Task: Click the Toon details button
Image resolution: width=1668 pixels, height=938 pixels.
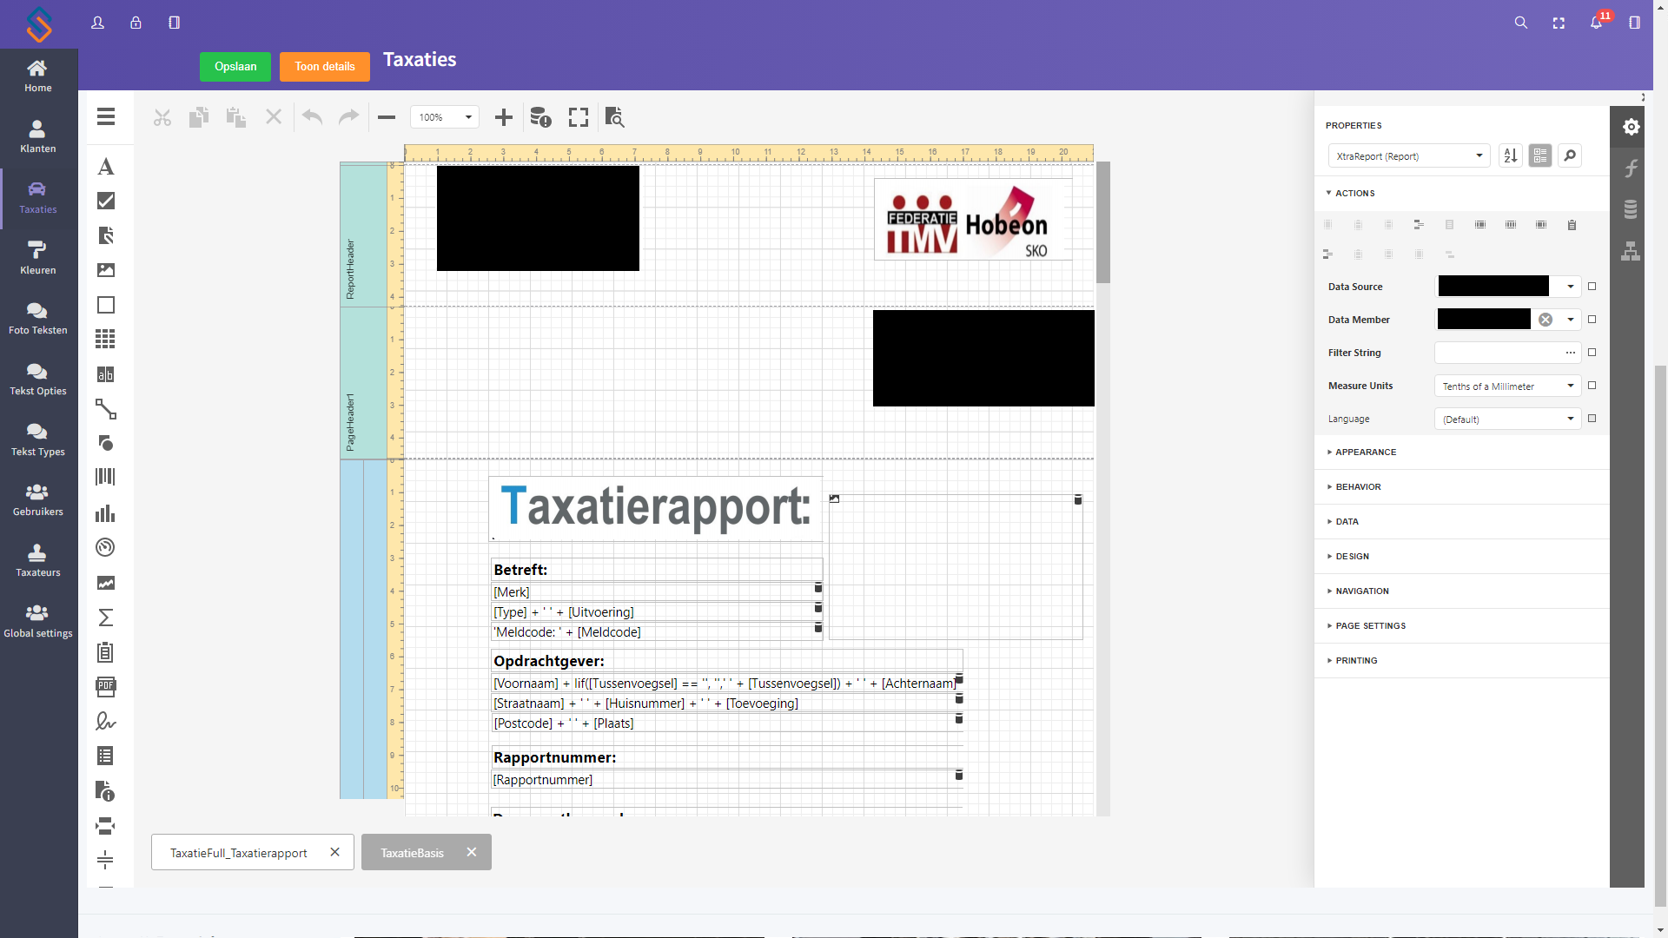Action: point(325,67)
